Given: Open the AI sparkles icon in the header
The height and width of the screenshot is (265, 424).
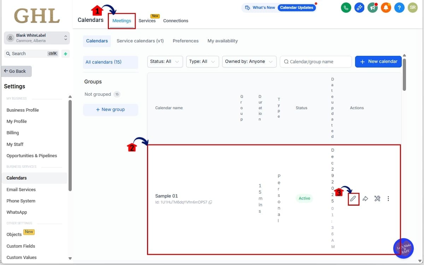Looking at the screenshot, I should click(x=359, y=7).
